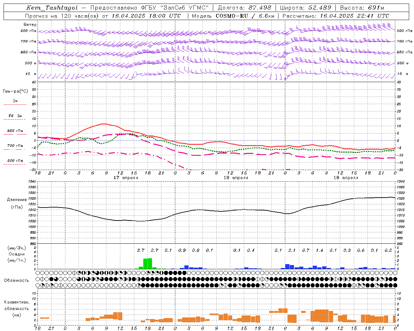Click the 3-hour precipitation value '0.3'
Image resolution: width=414 pixels, height=331 pixels.
click(x=347, y=250)
